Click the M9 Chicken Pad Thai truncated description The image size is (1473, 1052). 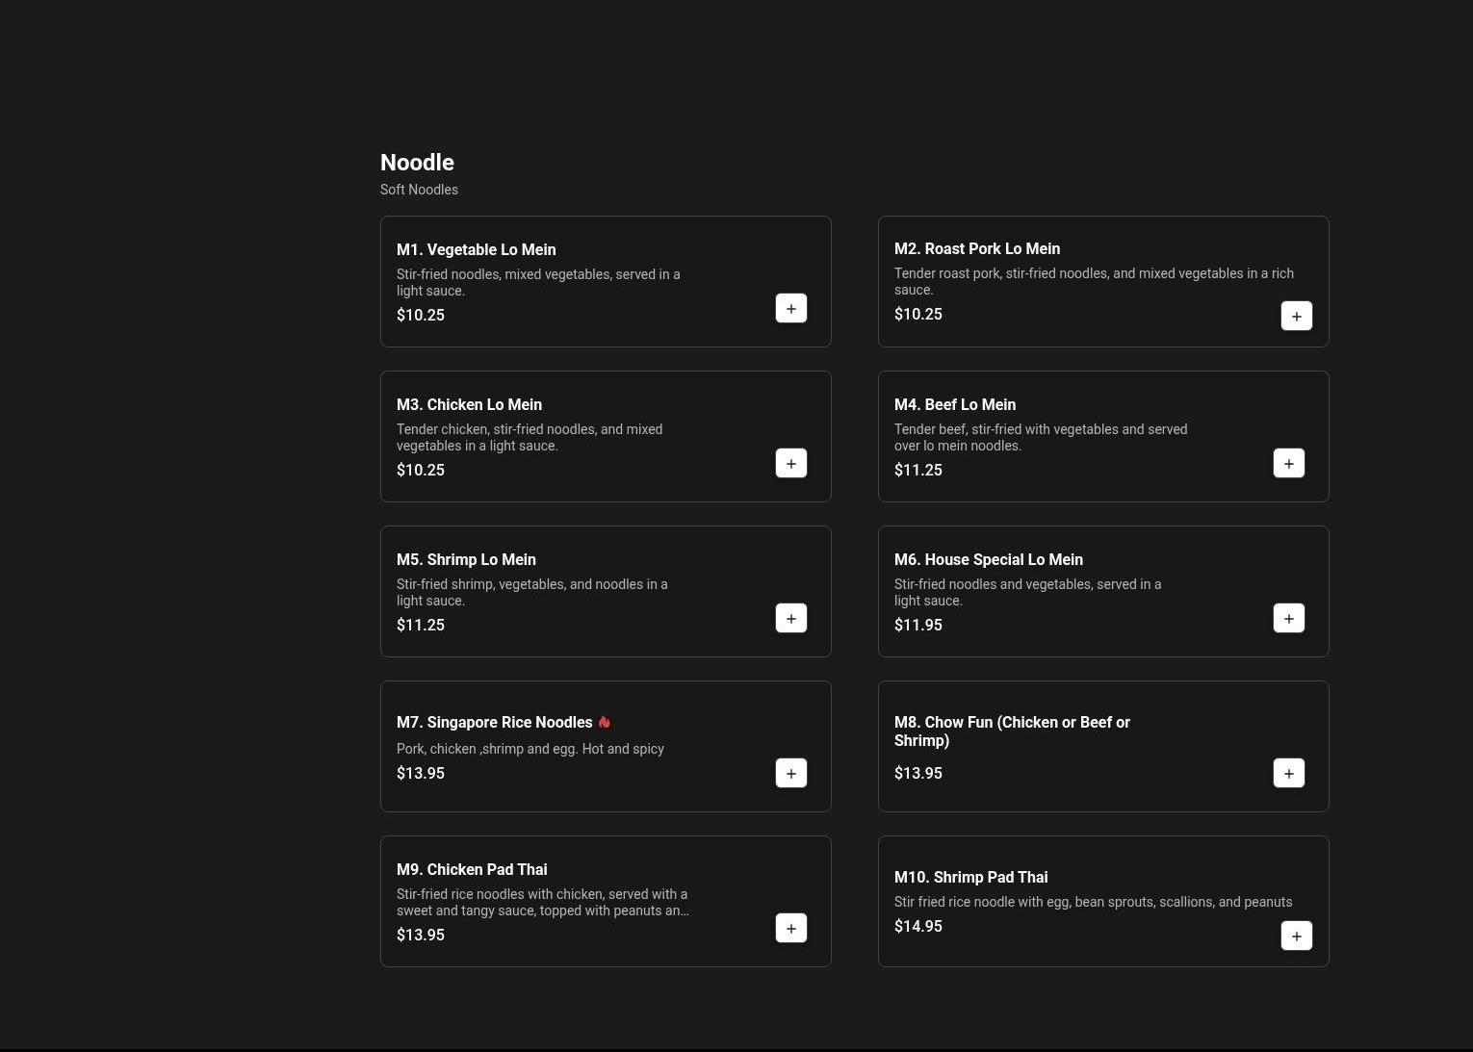tap(542, 902)
